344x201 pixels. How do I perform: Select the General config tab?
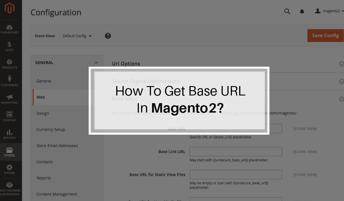pos(44,81)
